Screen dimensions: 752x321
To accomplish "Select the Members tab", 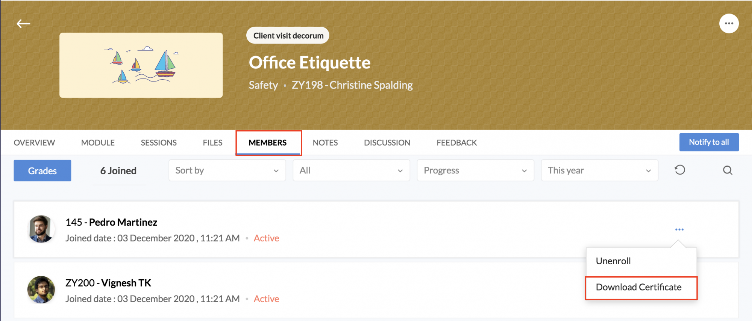I will point(268,143).
